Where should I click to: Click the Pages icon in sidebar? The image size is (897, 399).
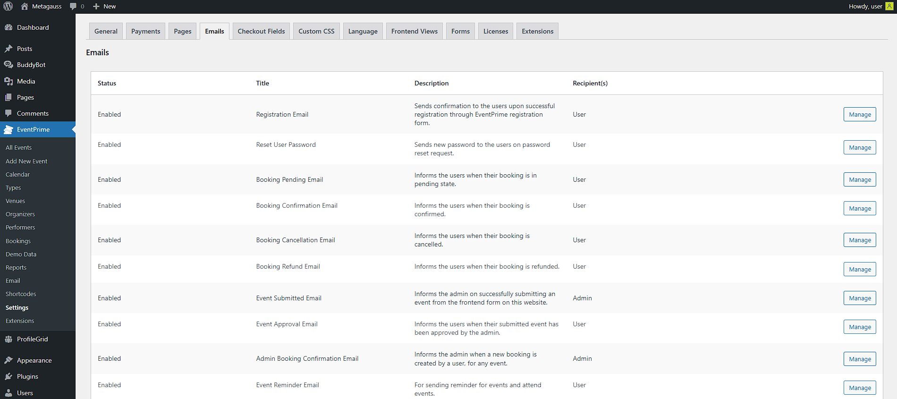click(x=8, y=97)
